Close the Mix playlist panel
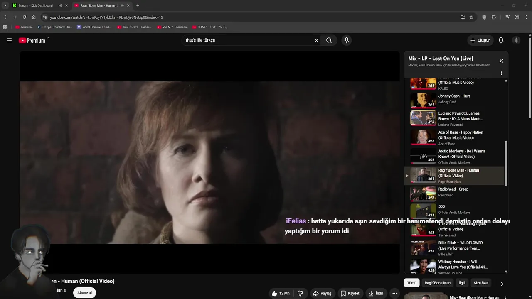This screenshot has height=299, width=532. click(x=501, y=61)
